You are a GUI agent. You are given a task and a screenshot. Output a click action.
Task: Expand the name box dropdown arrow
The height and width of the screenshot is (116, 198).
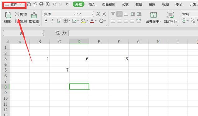[x=43, y=33]
